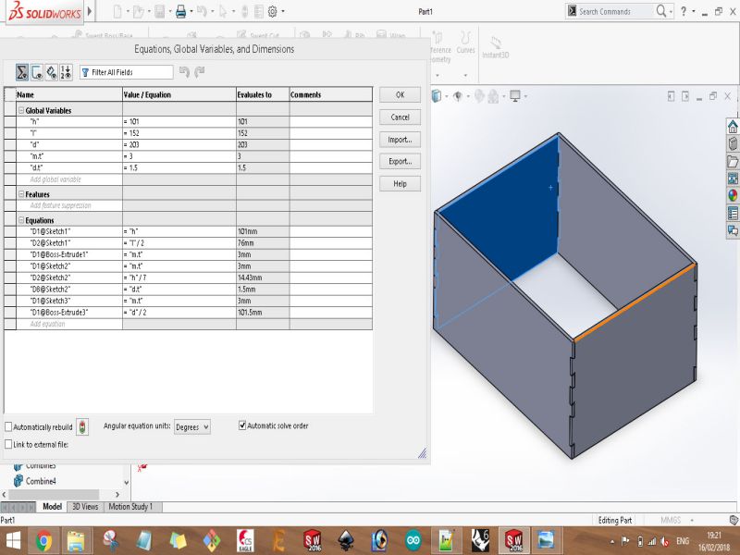Open the Help dropdown arrow
Screen dimensions: 740x555
[693, 12]
